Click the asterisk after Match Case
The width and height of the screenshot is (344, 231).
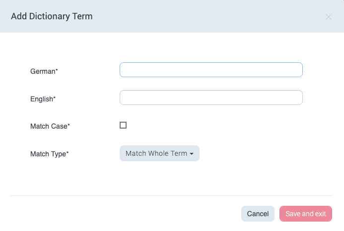pyautogui.click(x=69, y=126)
